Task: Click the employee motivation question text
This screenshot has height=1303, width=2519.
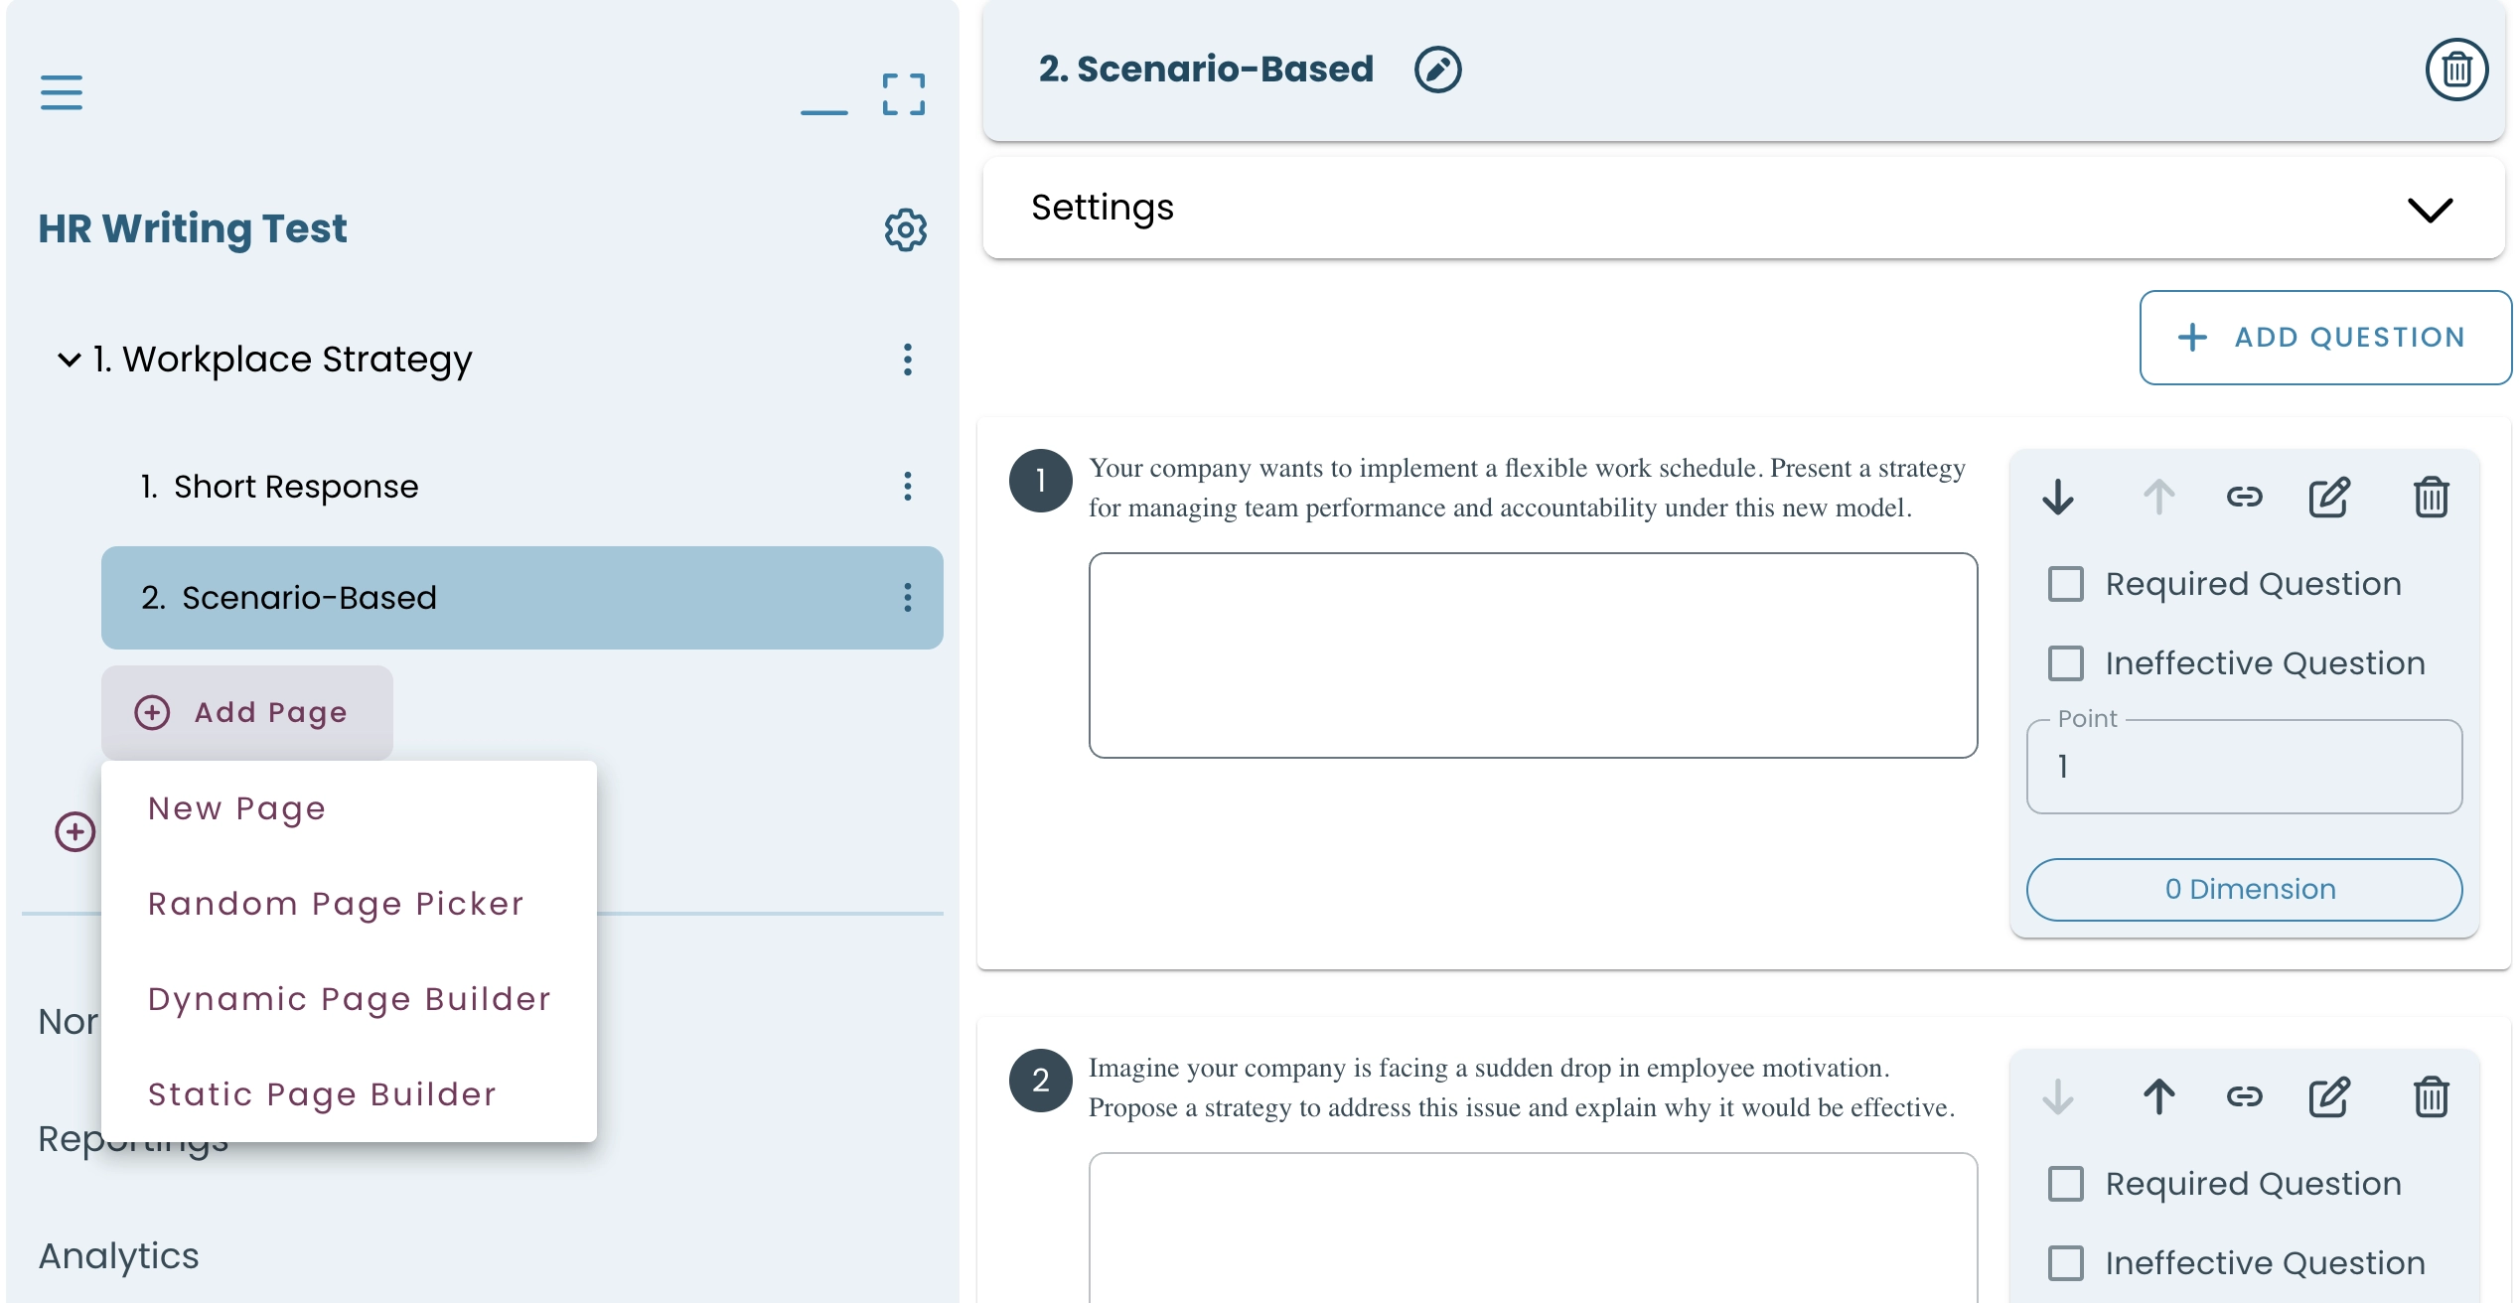Action: tap(1522, 1087)
